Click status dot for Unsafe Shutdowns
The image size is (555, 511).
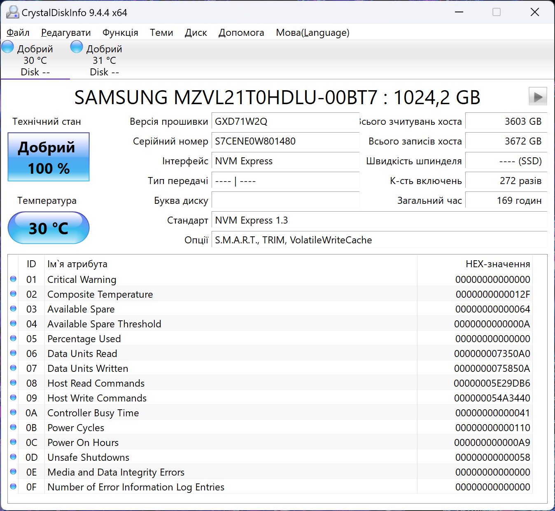[x=13, y=457]
